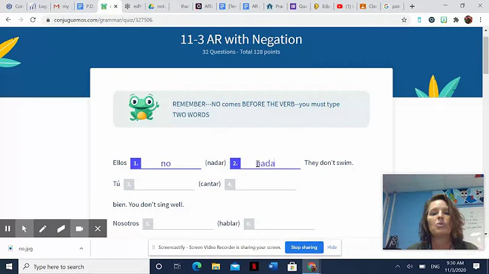This screenshot has height=274, width=489.
Task: Click answer field 3 after Tú
Action: click(164, 184)
